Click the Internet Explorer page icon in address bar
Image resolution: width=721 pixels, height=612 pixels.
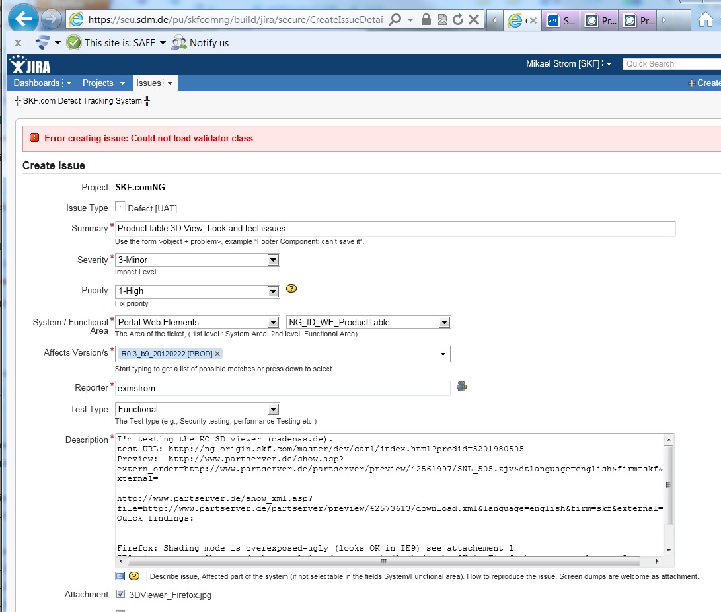point(77,19)
